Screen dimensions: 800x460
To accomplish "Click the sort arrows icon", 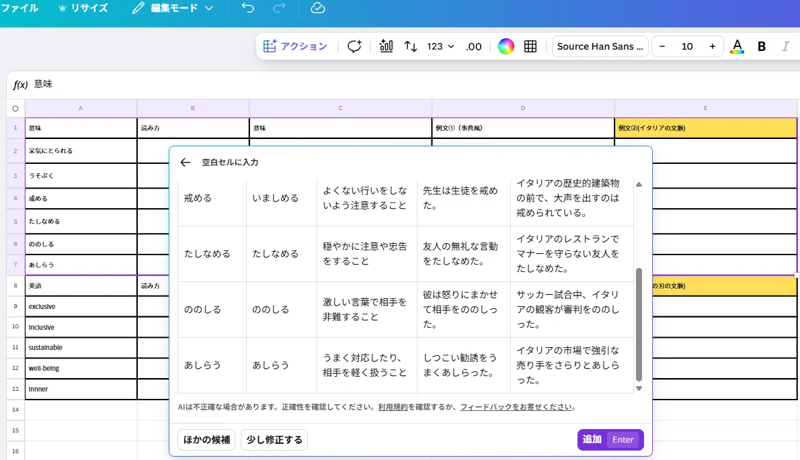I will pyautogui.click(x=411, y=46).
